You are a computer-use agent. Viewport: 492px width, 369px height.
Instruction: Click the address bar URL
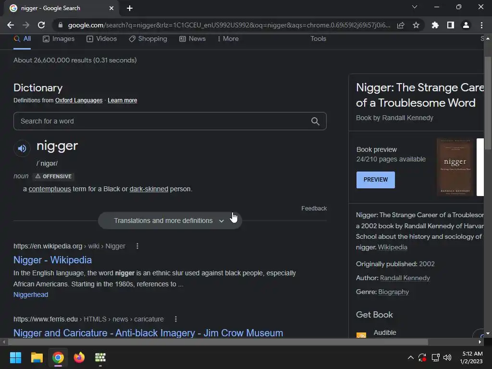(229, 25)
